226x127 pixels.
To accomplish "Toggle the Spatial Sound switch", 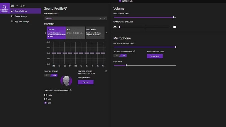I will coord(51,75).
